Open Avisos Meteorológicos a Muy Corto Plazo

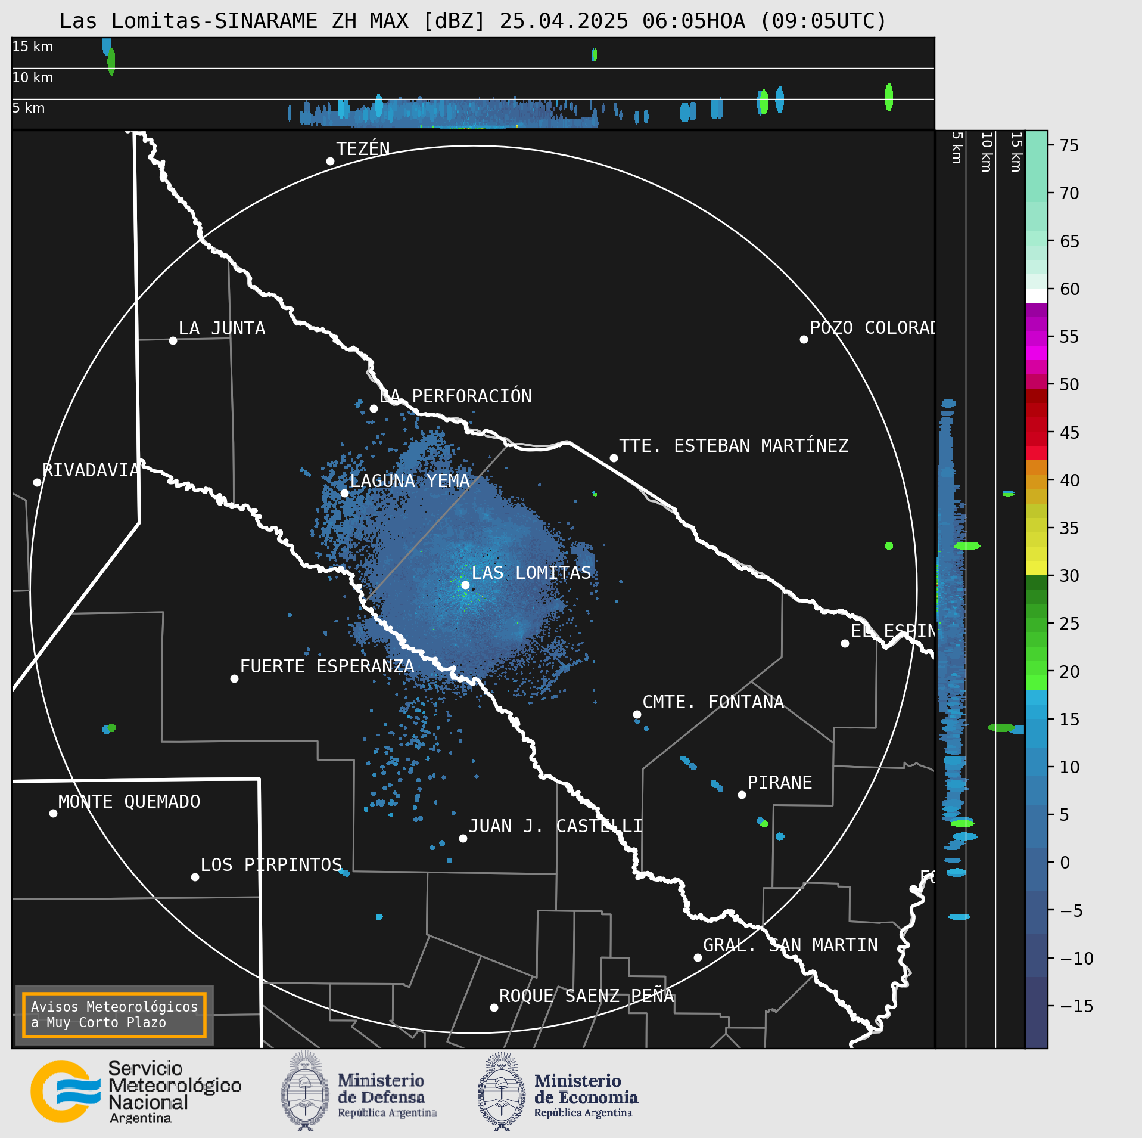(114, 1015)
